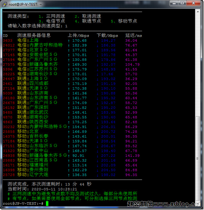Click the server ID 27575

click(9, 64)
